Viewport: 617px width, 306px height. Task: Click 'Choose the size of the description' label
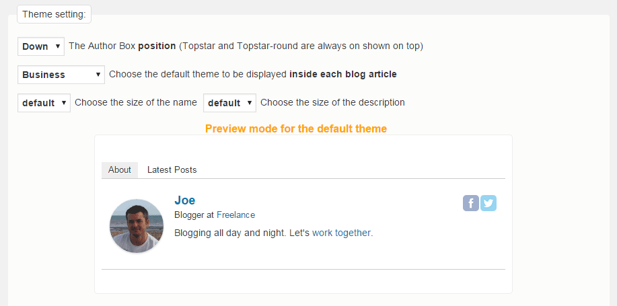[x=332, y=102]
